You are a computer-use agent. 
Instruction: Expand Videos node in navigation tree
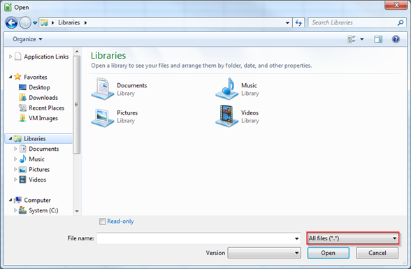tap(15, 180)
